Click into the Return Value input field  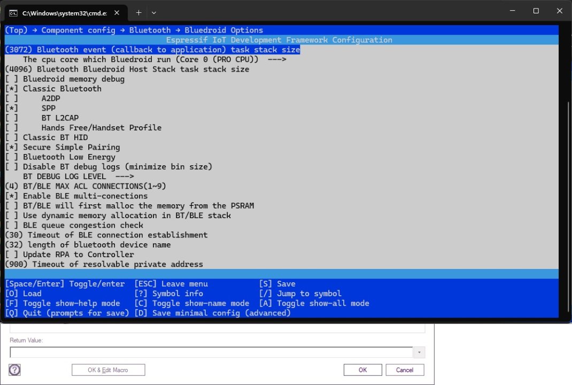pos(211,352)
